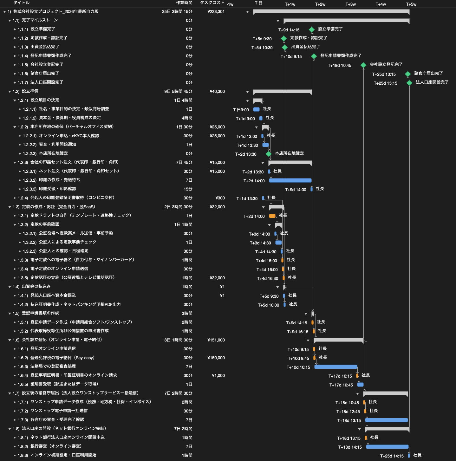
Task: Select the row 1.4.1) 発起人口座へ資本金振込
Action: (x=113, y=296)
